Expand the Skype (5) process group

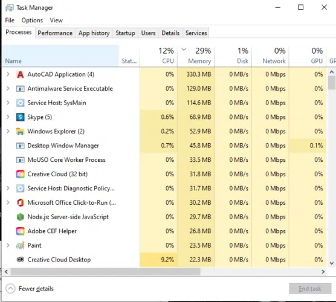8,117
